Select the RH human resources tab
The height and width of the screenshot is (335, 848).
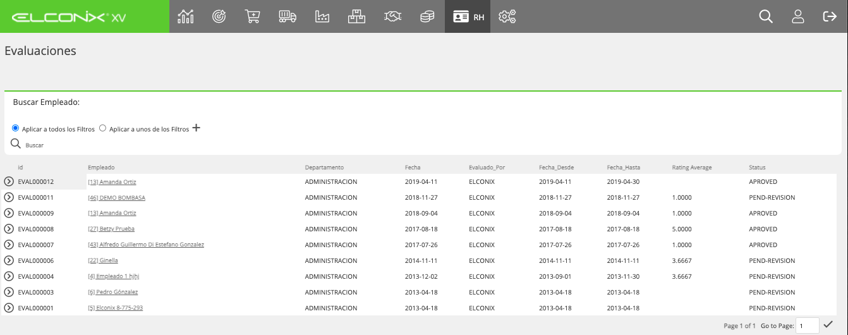(468, 16)
